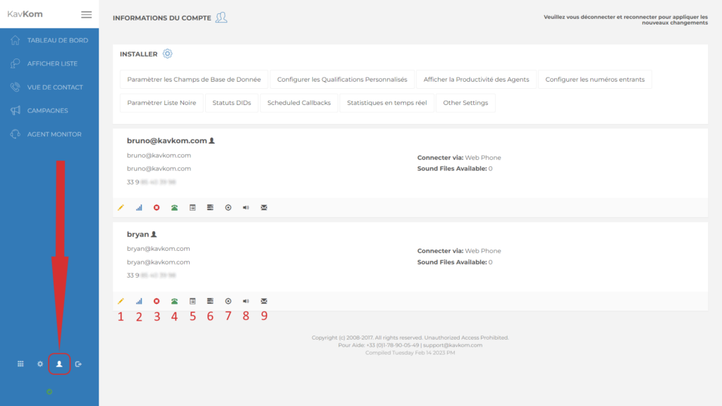Click the recording target icon for bruno
Viewport: 722px width, 406px height.
(228, 207)
